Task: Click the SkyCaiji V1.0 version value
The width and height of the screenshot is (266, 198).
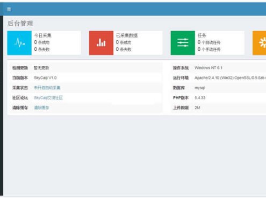Action: pos(45,78)
